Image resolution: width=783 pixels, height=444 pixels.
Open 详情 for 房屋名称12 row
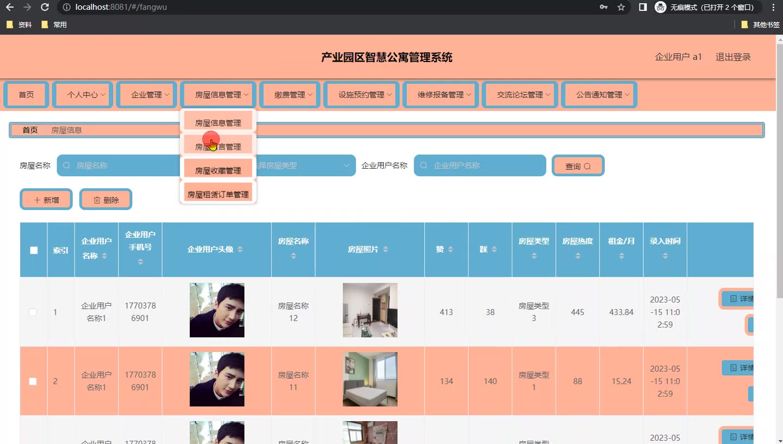(737, 299)
